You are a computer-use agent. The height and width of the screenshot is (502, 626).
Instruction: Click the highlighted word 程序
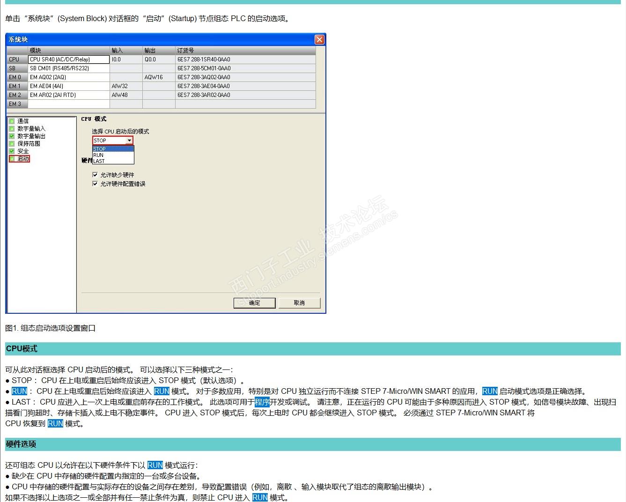pyautogui.click(x=262, y=402)
